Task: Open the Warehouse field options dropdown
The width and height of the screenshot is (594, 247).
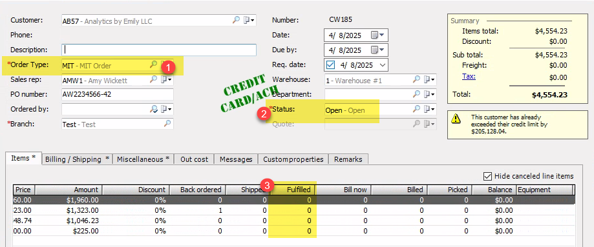Action: [x=429, y=79]
